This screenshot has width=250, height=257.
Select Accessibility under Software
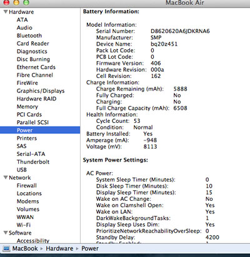click(x=33, y=241)
